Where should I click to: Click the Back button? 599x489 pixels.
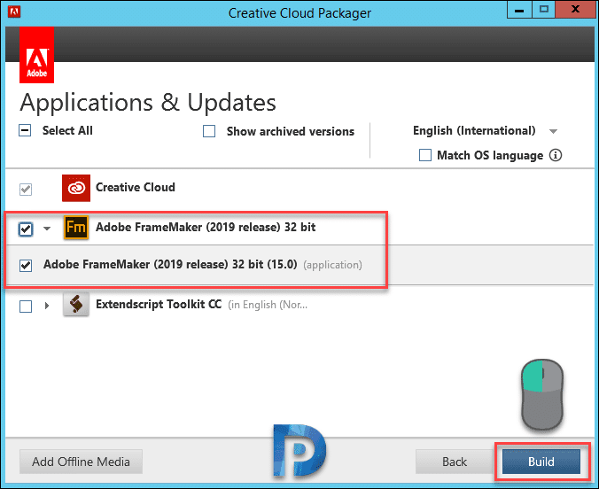(455, 462)
